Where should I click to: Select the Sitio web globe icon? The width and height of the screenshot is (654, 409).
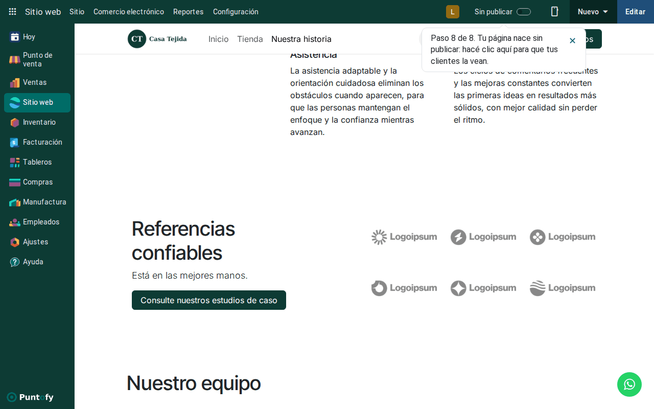[x=15, y=102]
